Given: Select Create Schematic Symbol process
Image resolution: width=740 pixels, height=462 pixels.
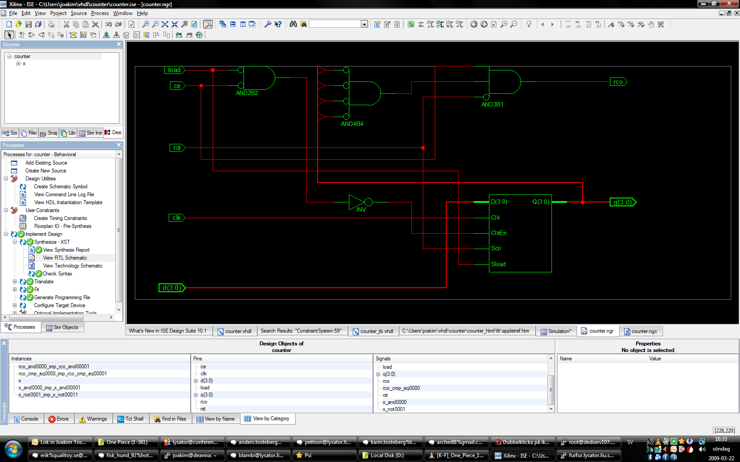Looking at the screenshot, I should [61, 187].
